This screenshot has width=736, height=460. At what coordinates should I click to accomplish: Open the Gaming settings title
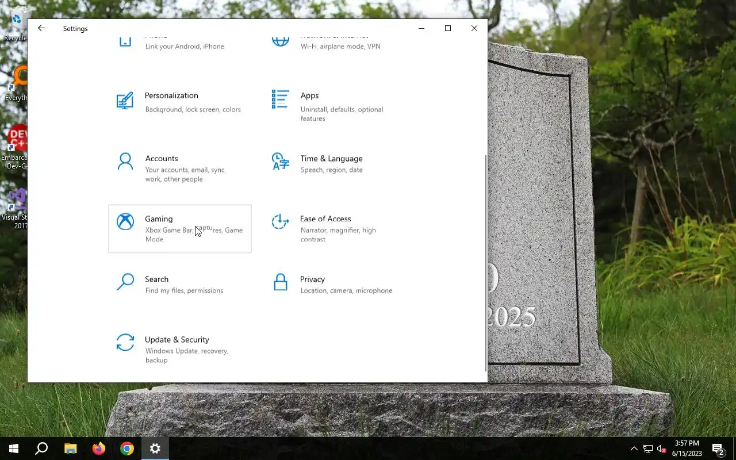159,218
